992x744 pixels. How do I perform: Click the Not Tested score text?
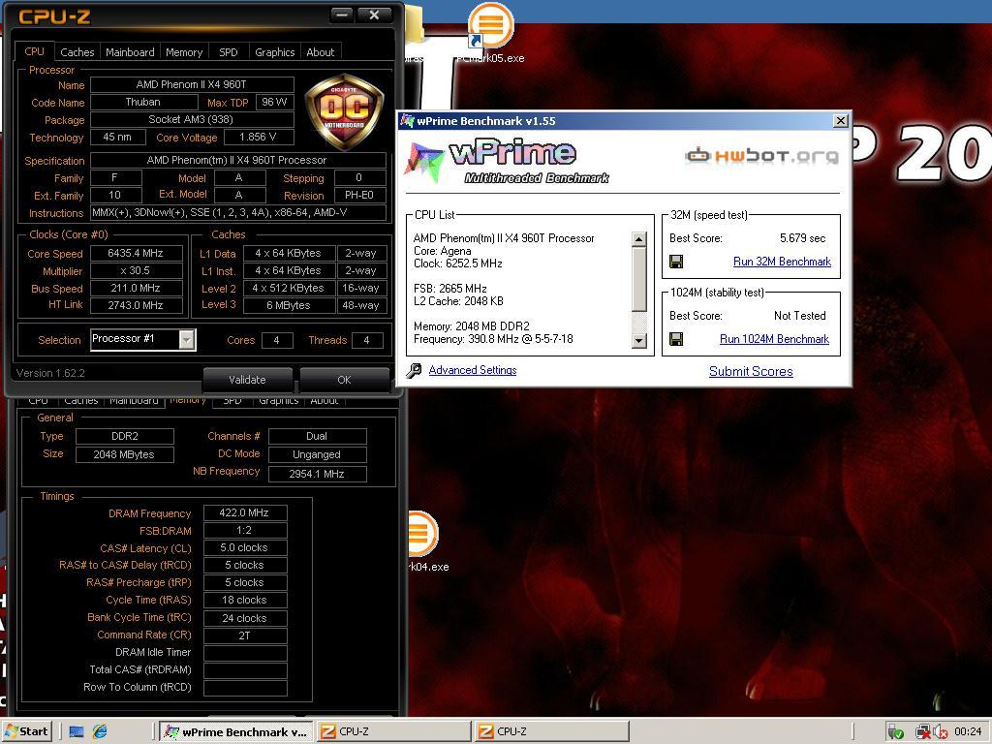[800, 316]
